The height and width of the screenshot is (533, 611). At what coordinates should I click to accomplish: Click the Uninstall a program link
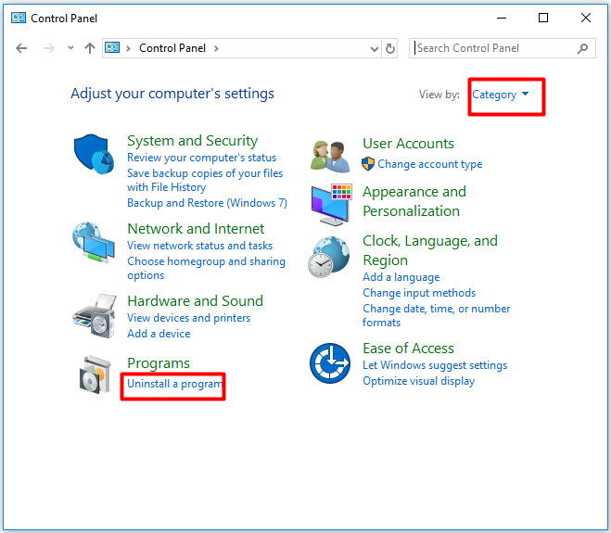(x=174, y=384)
